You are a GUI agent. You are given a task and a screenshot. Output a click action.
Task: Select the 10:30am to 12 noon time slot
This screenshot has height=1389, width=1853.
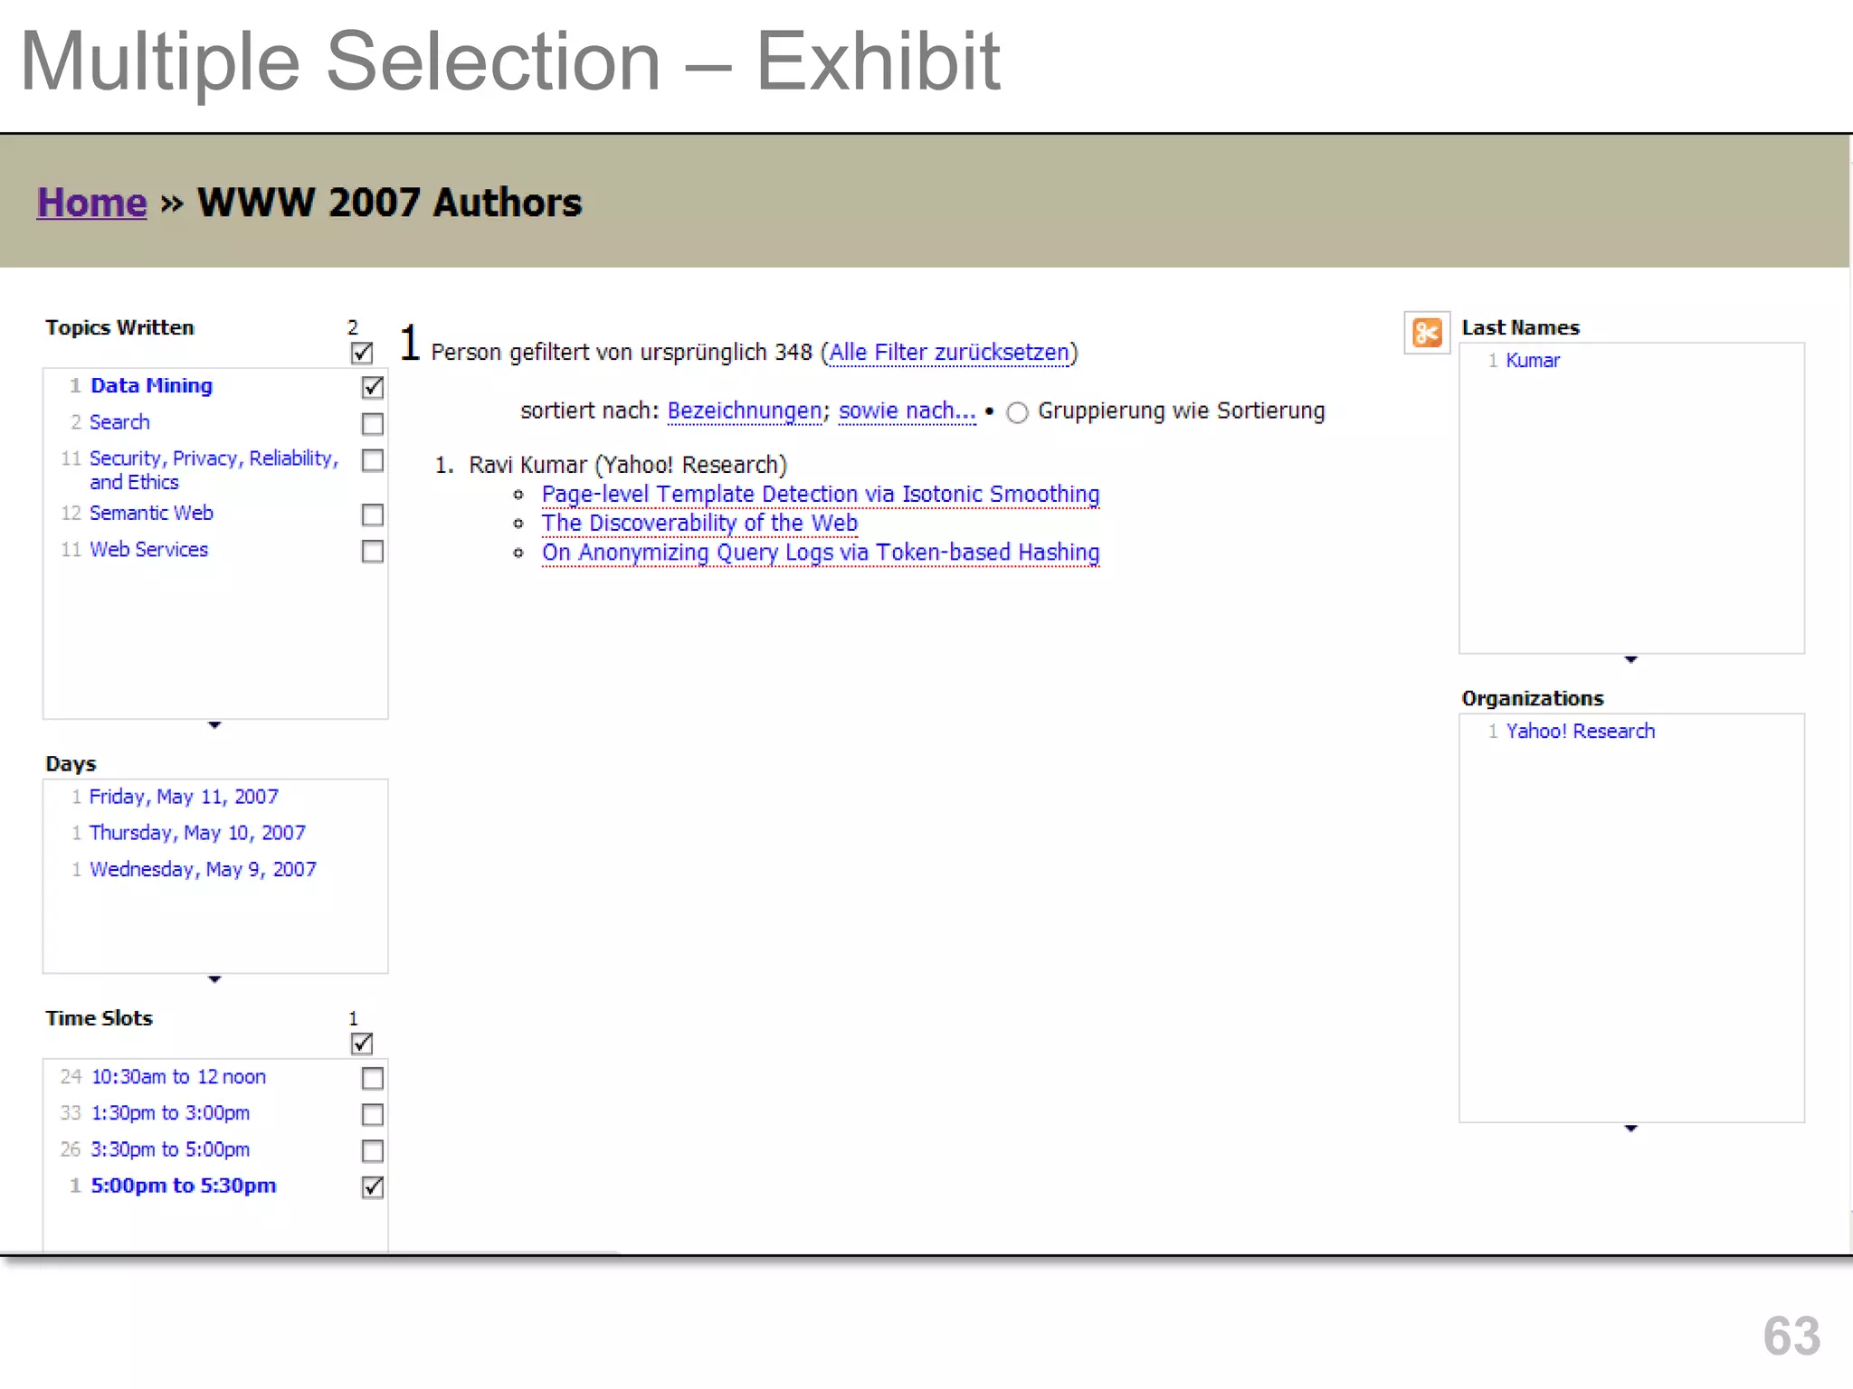[x=178, y=1077]
